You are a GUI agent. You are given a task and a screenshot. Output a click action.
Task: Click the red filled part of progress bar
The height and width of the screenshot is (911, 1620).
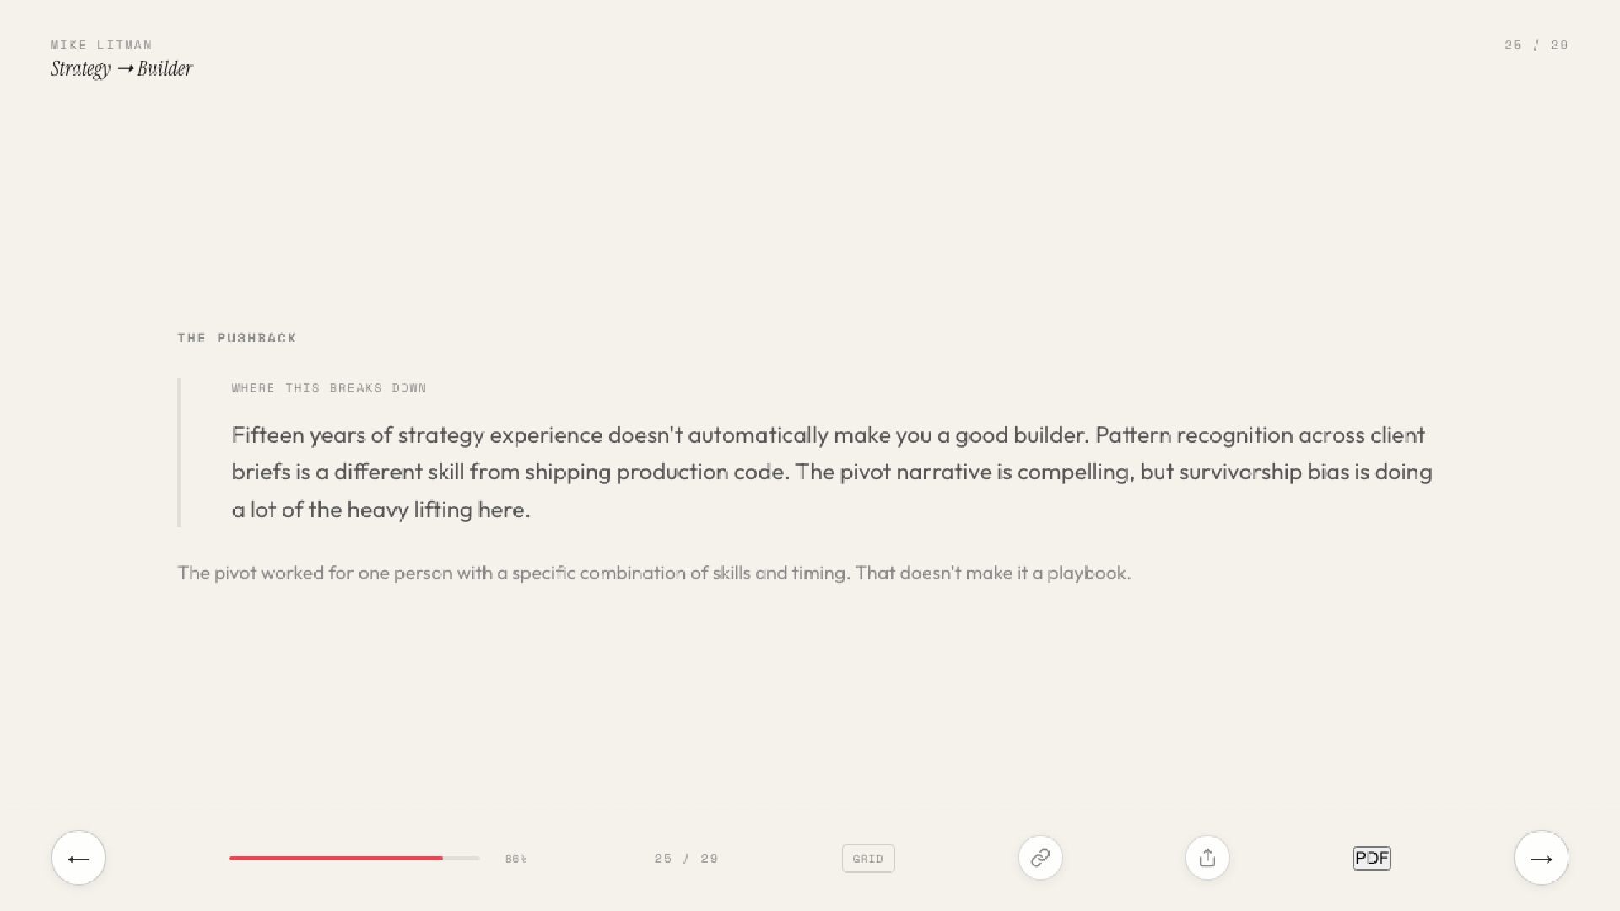coord(336,858)
